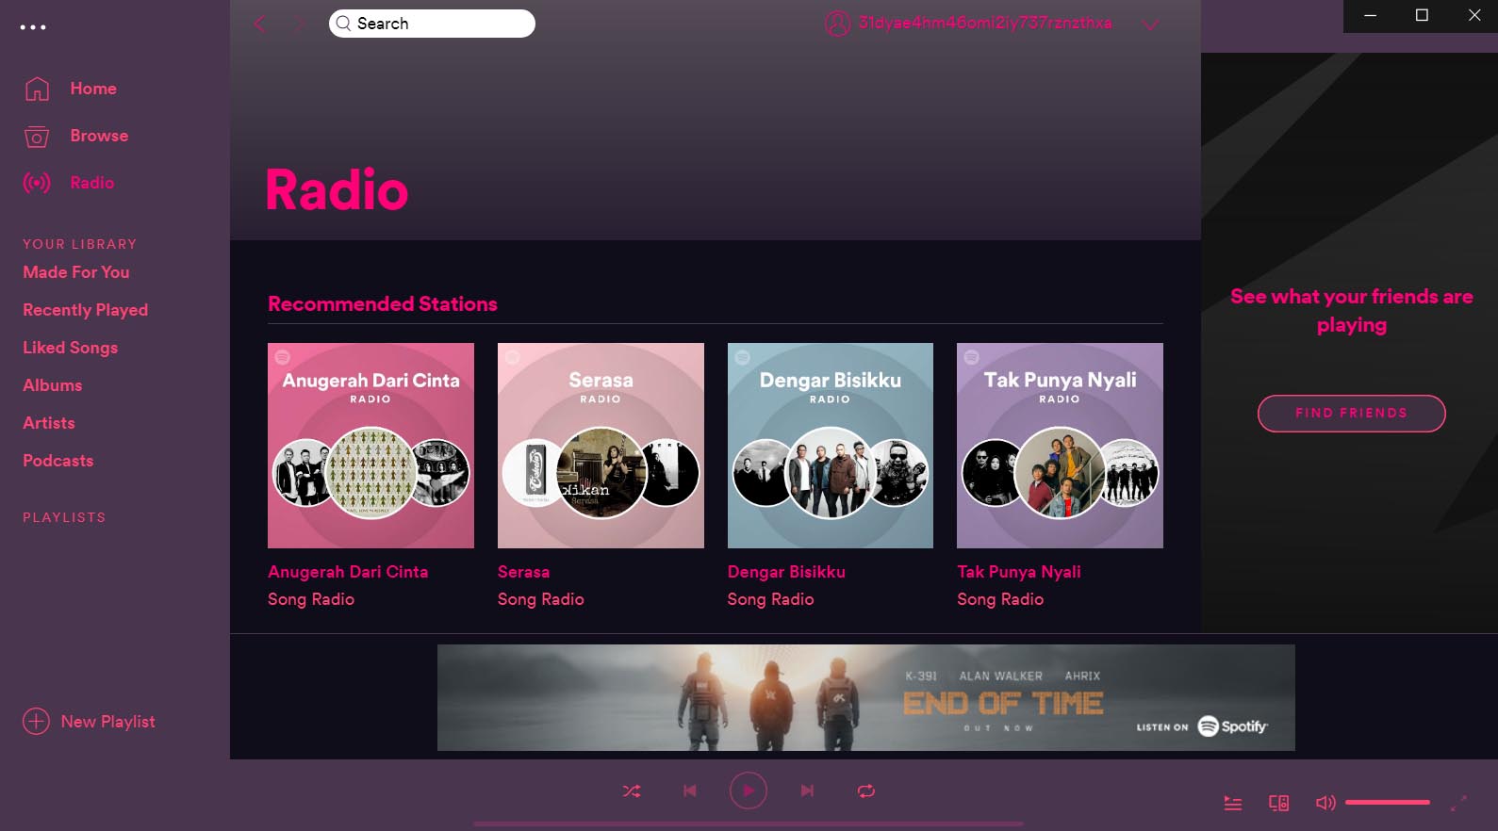Click the username in the top bar

click(x=985, y=24)
